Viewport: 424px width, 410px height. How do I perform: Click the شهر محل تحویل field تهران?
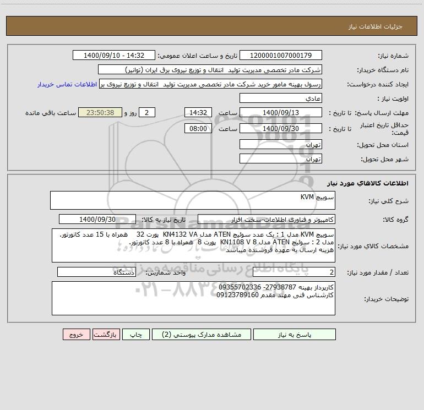click(281, 158)
